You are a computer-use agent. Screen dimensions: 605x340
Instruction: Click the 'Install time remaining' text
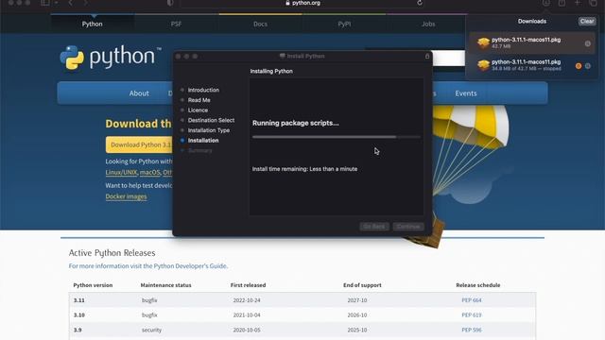click(x=304, y=169)
